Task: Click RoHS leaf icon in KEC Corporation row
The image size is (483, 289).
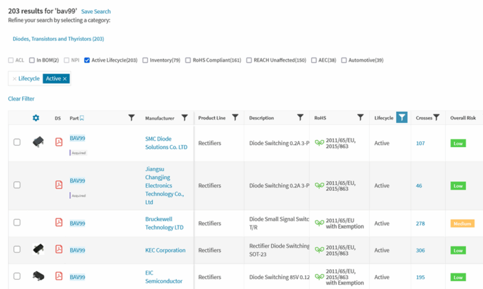Action: pyautogui.click(x=319, y=249)
